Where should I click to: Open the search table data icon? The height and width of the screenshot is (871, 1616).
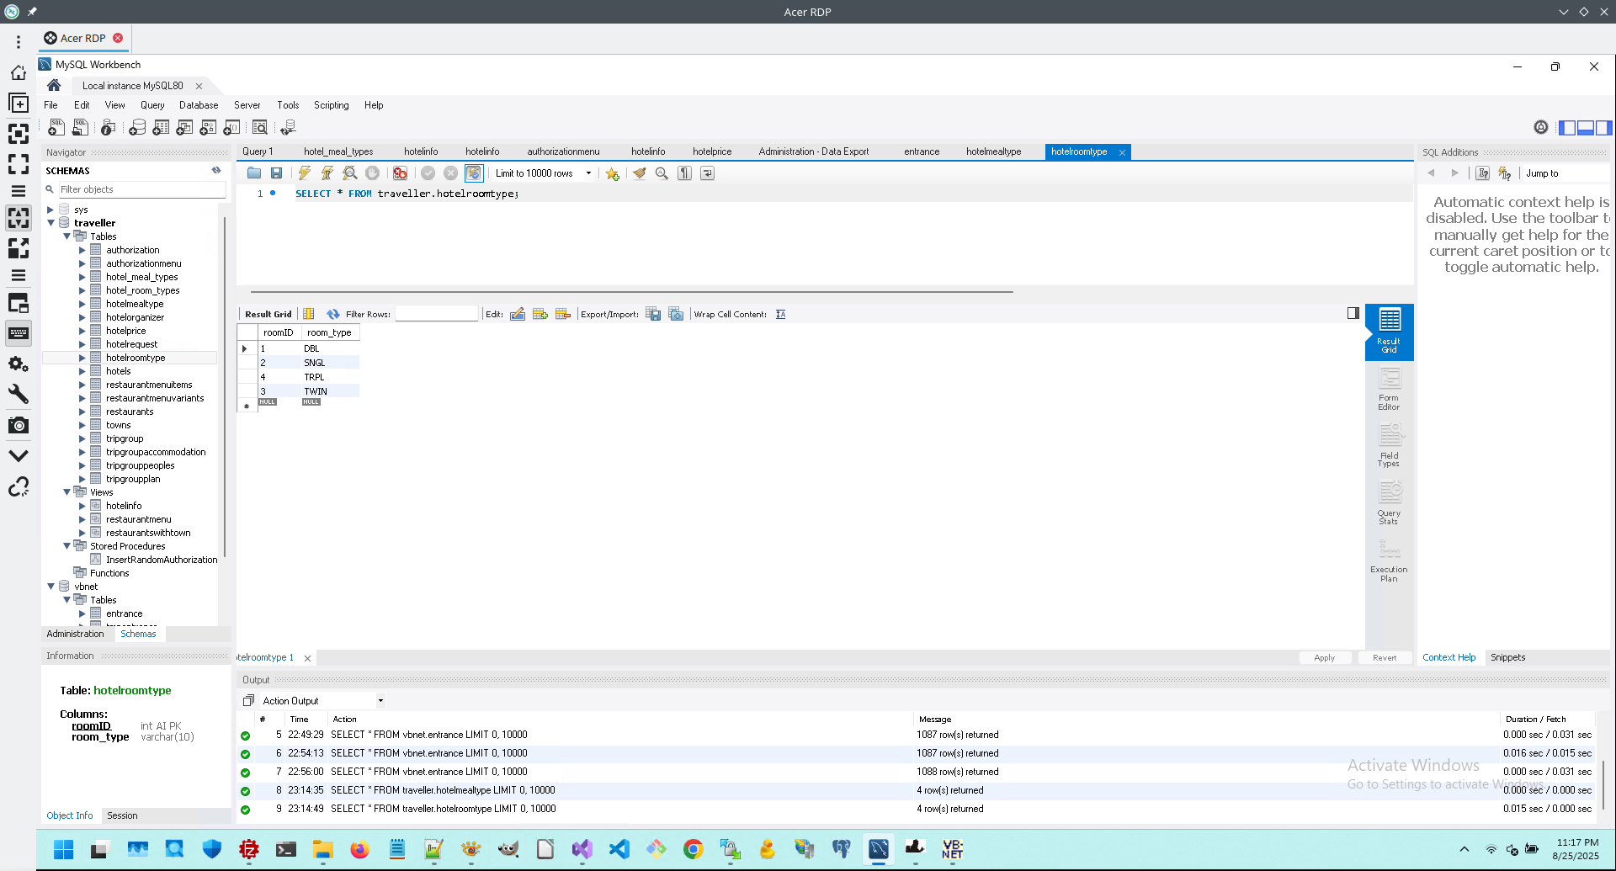click(x=260, y=127)
